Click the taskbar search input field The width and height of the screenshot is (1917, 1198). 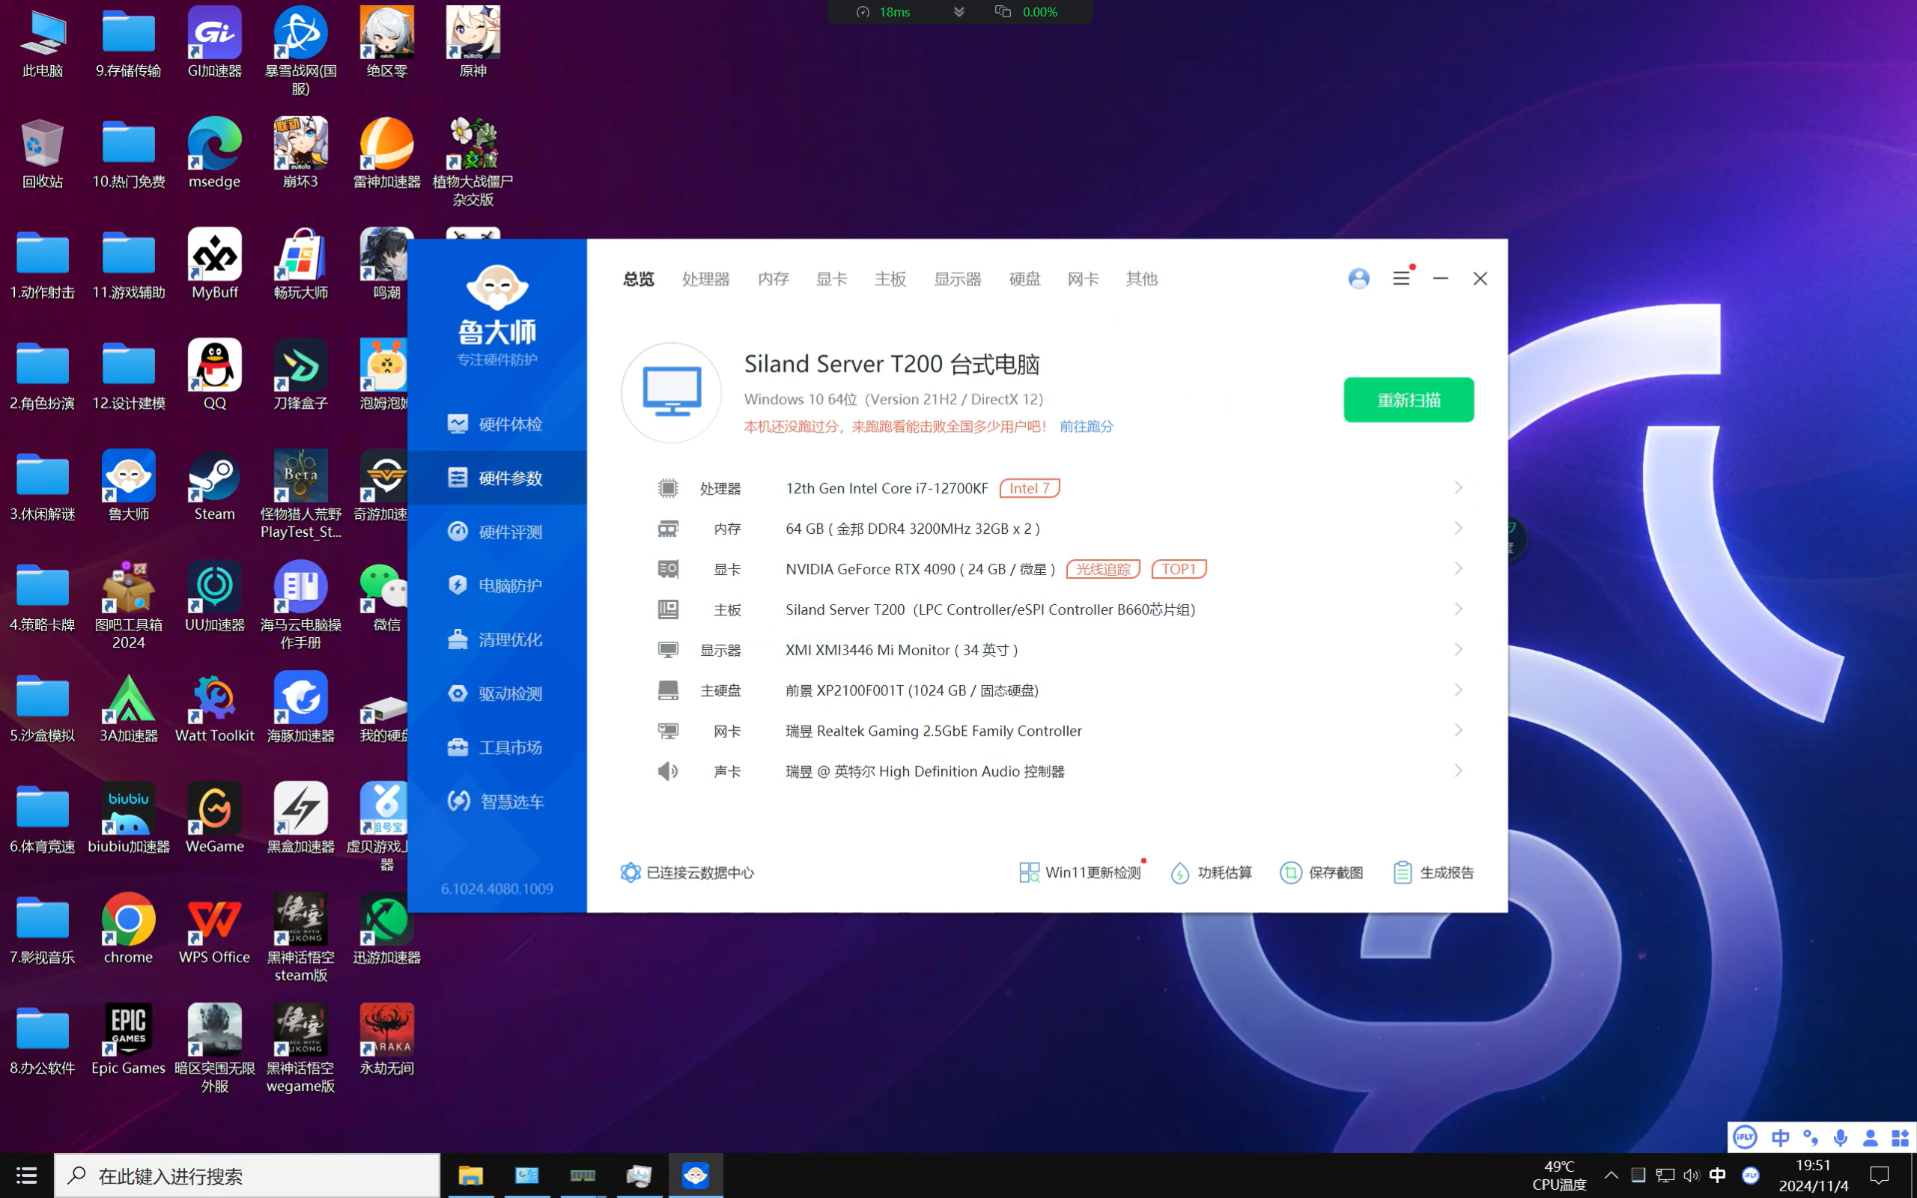247,1176
